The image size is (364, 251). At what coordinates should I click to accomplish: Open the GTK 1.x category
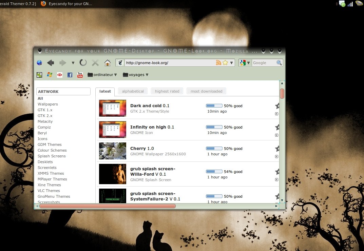pos(45,110)
